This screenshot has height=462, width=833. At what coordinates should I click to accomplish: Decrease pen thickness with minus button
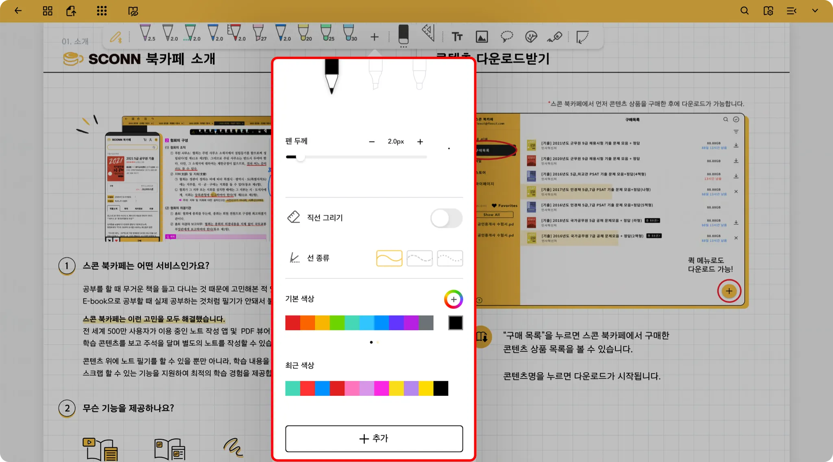click(371, 141)
